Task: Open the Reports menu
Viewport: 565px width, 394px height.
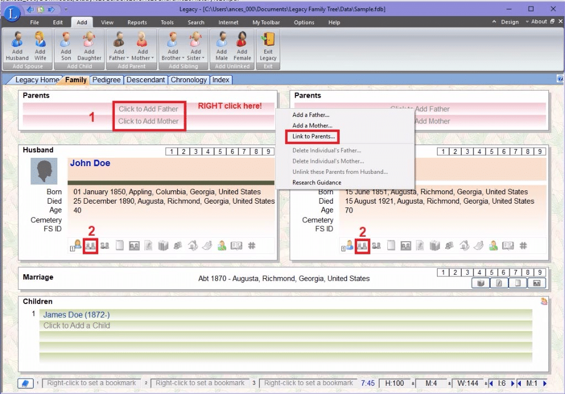Action: [137, 23]
